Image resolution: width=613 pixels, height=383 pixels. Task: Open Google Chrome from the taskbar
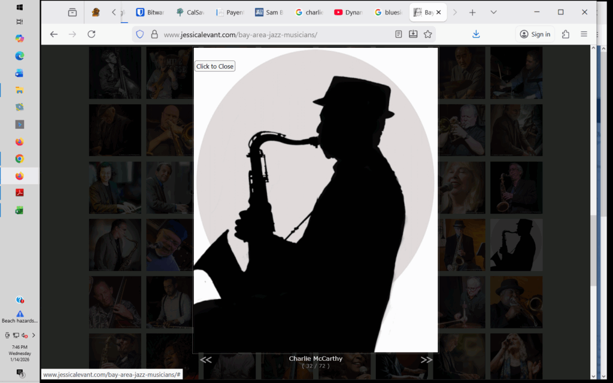(19, 159)
